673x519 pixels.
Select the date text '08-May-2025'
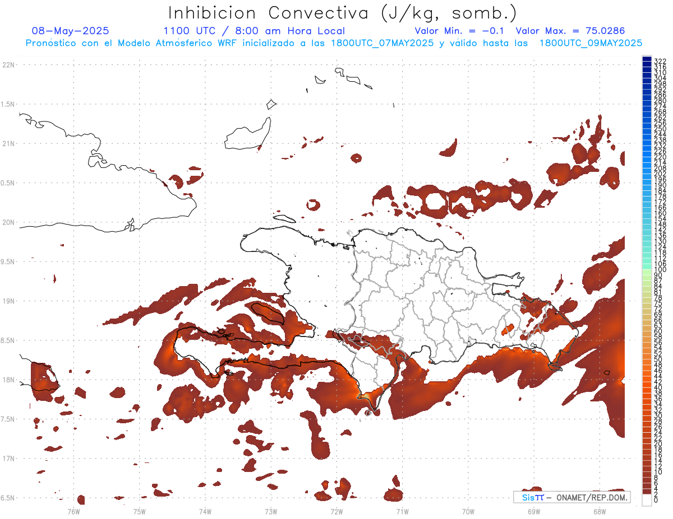click(71, 31)
